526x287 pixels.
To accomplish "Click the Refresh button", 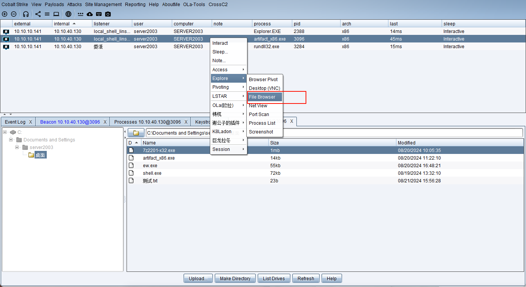I will point(306,279).
